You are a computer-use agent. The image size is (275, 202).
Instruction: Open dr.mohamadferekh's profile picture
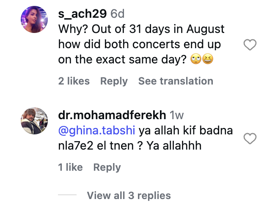(x=34, y=121)
